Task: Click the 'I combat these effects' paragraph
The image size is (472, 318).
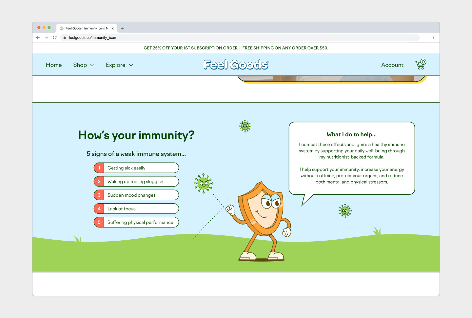Action: 352,151
